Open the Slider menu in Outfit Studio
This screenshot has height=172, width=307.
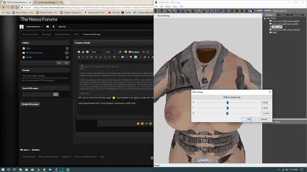175,6
